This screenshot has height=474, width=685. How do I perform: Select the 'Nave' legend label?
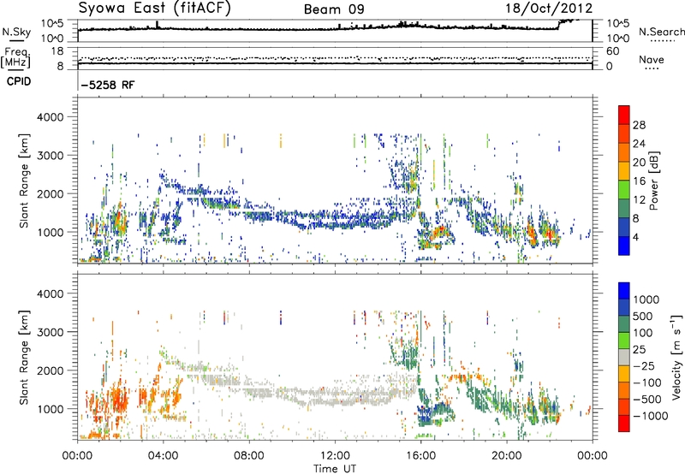click(652, 59)
